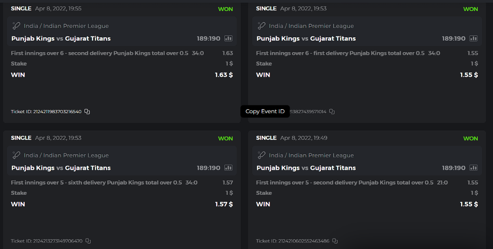Copy ticket ID ending 463486
Screen dimensions: 493x249
(x=335, y=241)
